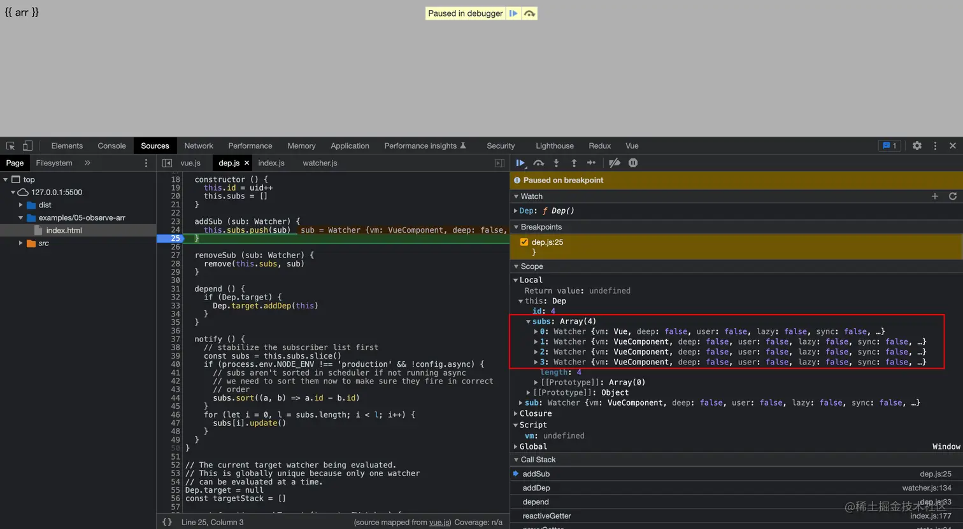Screen dimensions: 963x529
Task: Expand the Closure scope
Action: pyautogui.click(x=516, y=413)
